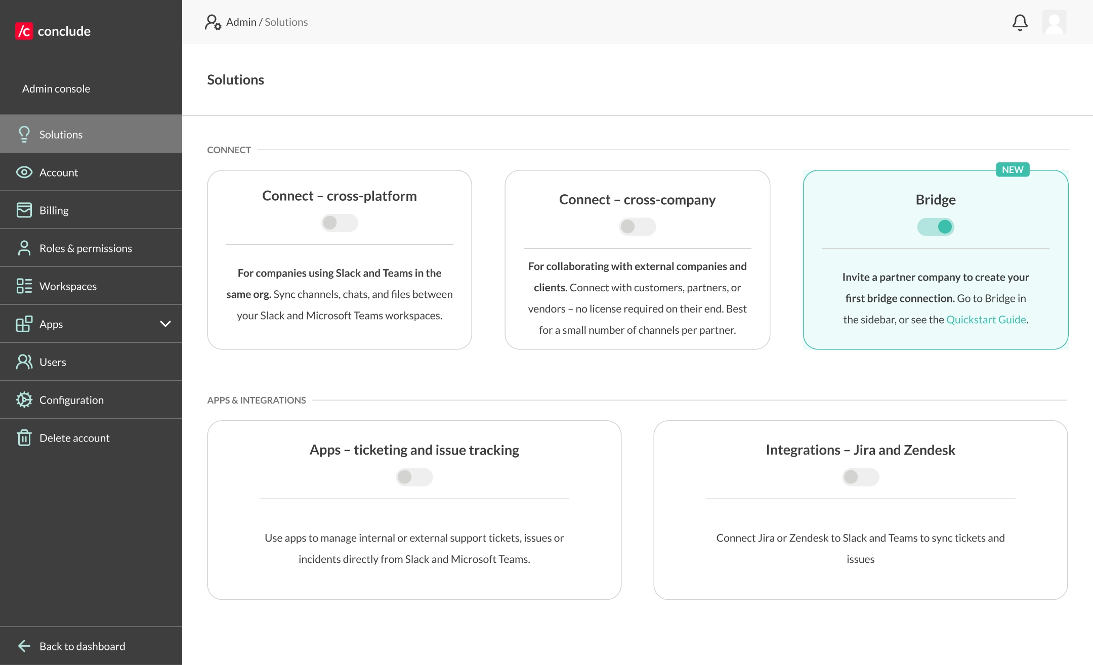Click the Back to dashboard arrow icon

[24, 646]
